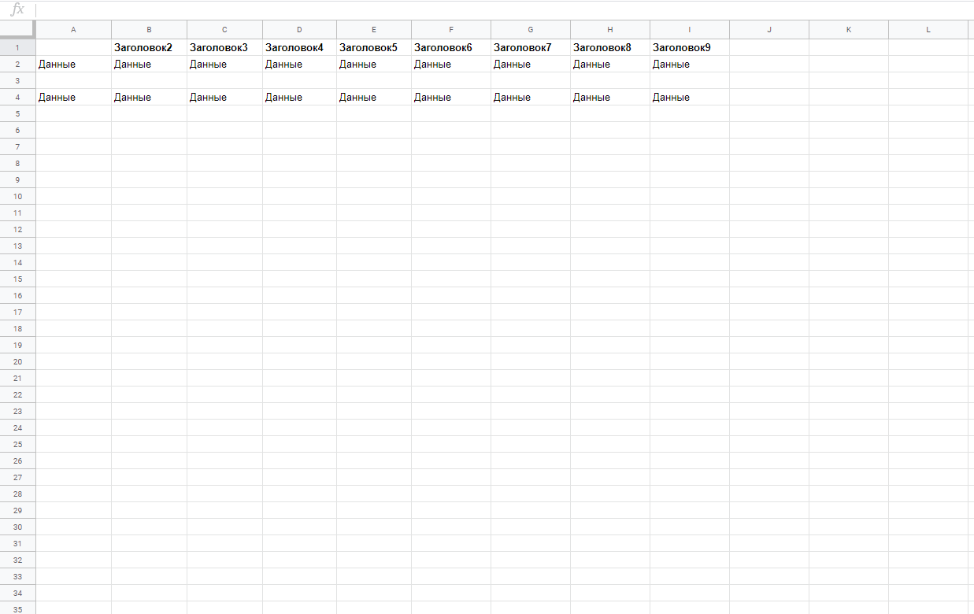Select Данные cell in row 4, column I
The image size is (974, 614).
(x=690, y=97)
